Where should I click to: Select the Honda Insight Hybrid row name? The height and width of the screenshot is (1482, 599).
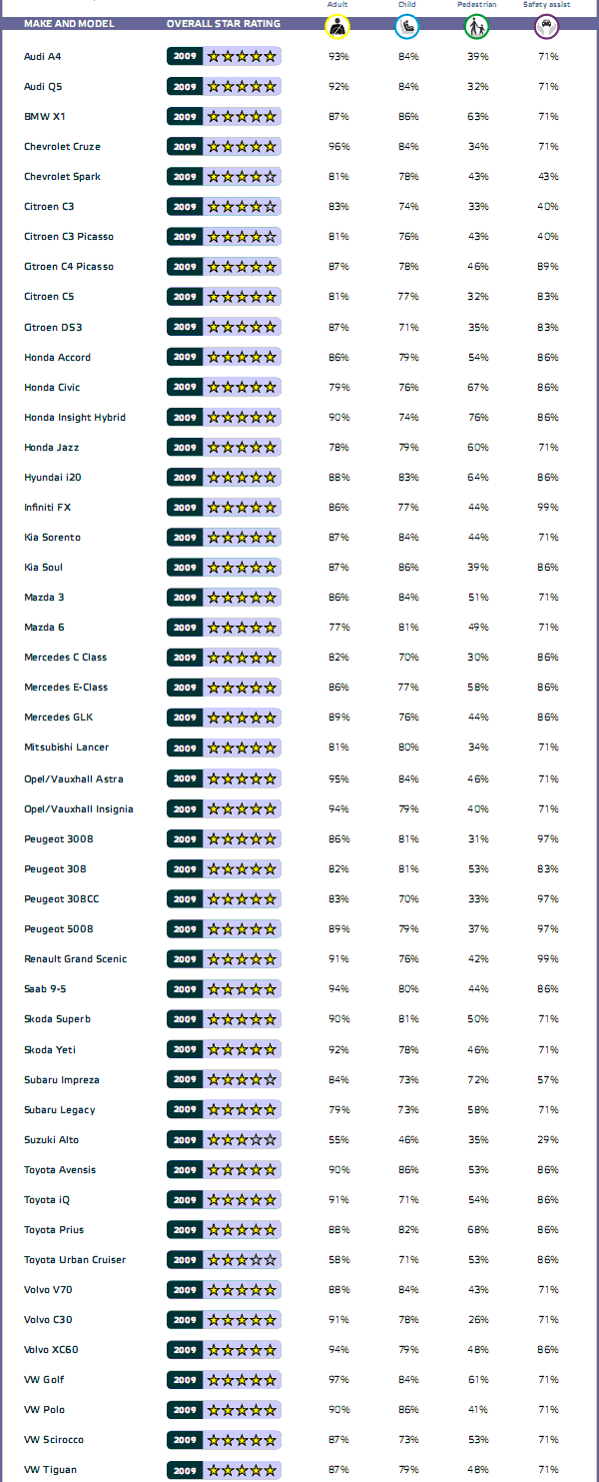pos(75,418)
